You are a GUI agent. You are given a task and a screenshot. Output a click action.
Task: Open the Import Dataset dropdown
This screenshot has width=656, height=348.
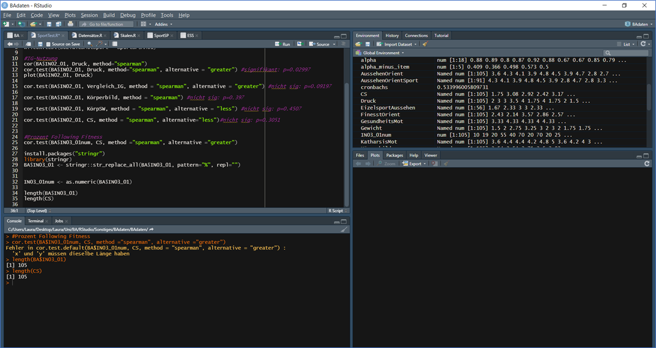398,44
